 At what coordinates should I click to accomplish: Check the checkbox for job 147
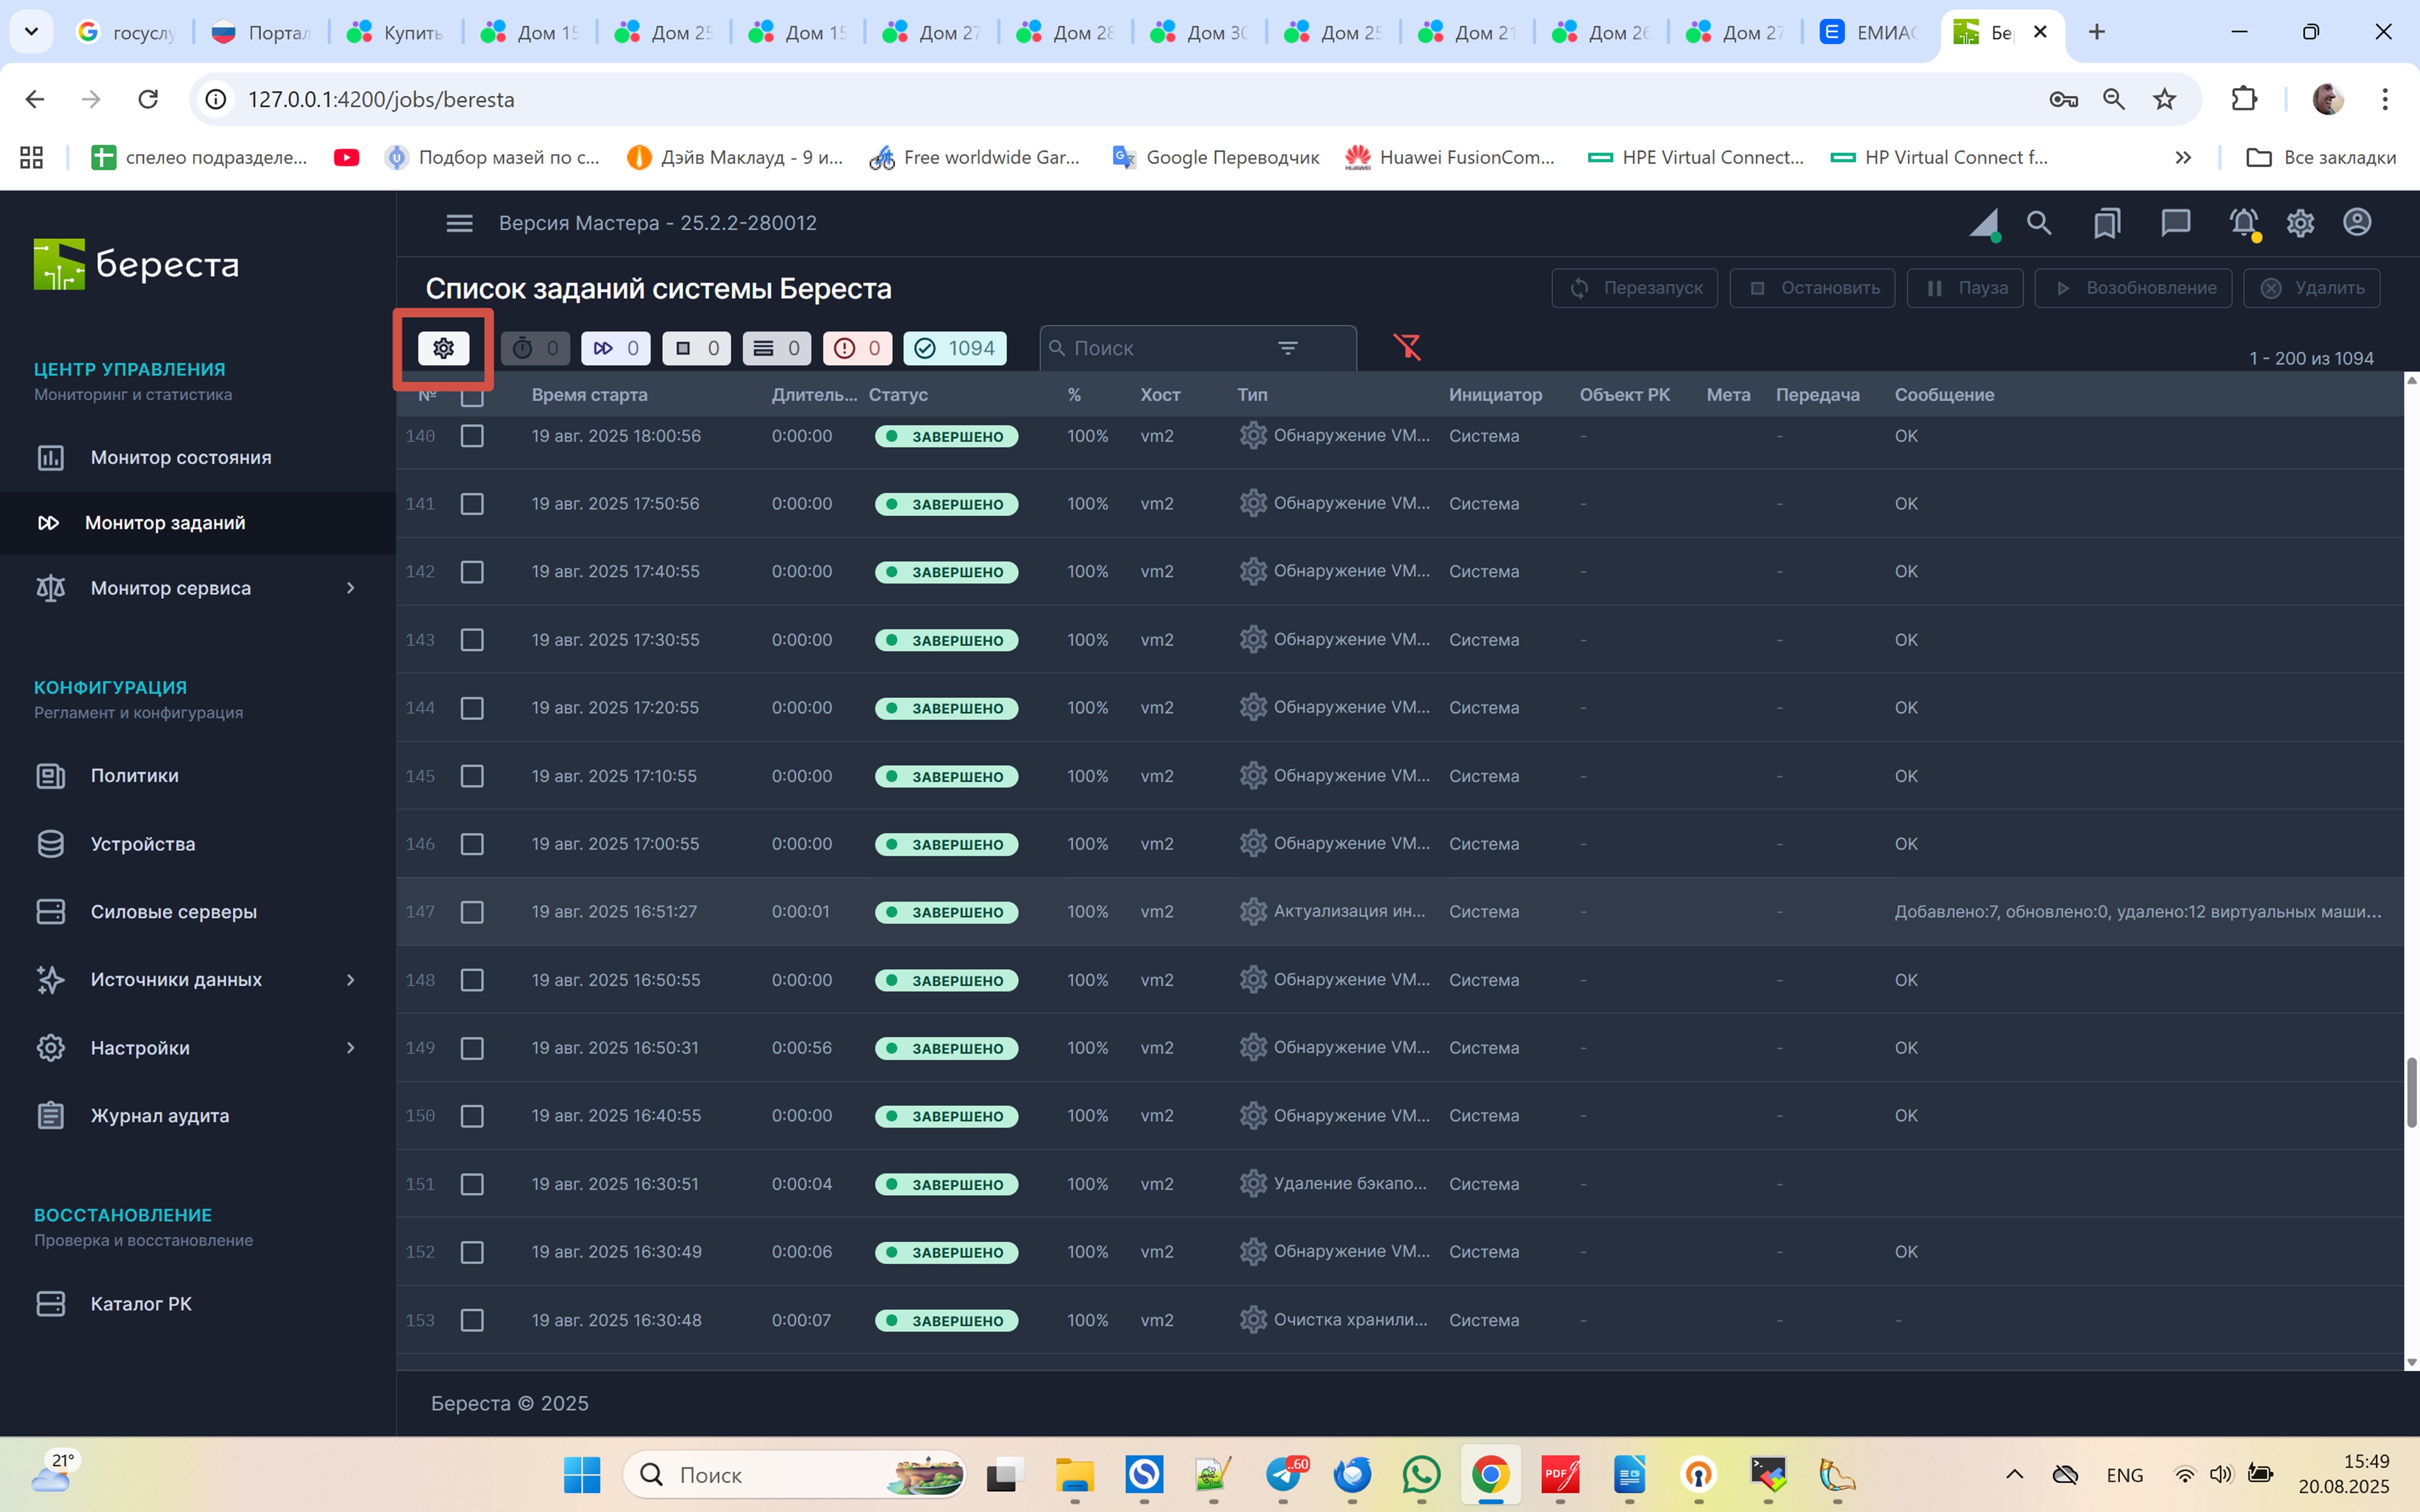coord(472,912)
